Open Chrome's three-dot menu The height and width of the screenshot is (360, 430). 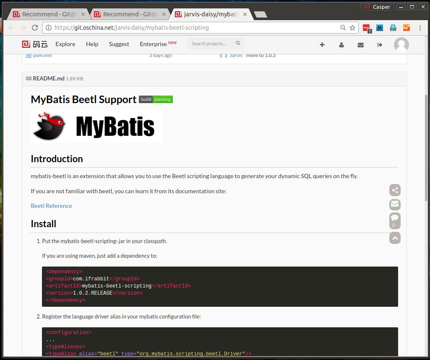tap(420, 28)
